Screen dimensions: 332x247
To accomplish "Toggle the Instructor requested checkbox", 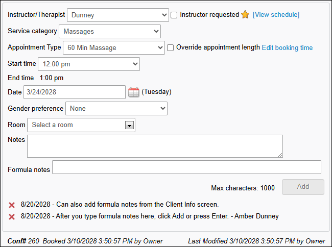I will point(174,15).
